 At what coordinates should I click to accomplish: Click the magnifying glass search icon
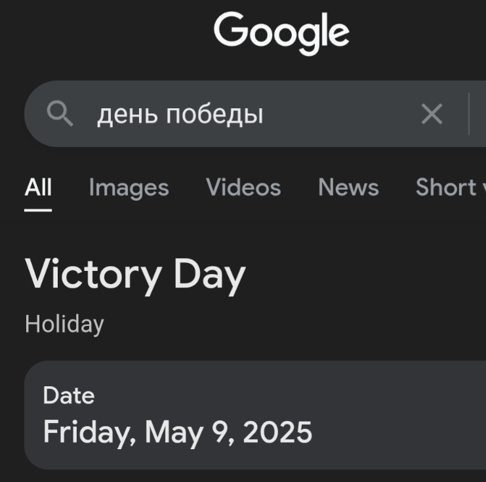pyautogui.click(x=60, y=114)
